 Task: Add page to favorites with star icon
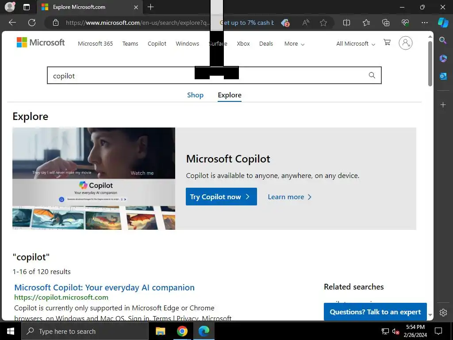tap(323, 23)
